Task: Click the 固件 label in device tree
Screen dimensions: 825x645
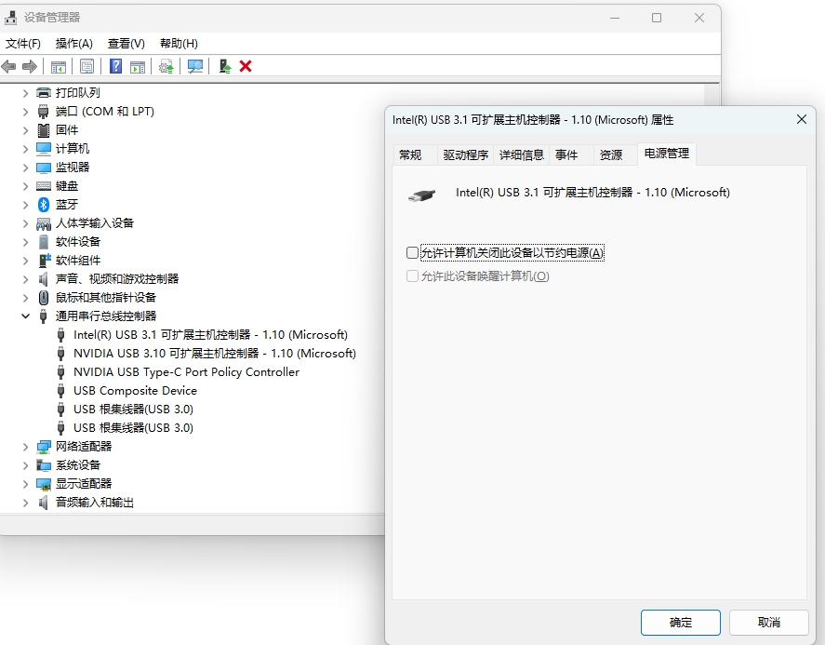Action: [67, 130]
